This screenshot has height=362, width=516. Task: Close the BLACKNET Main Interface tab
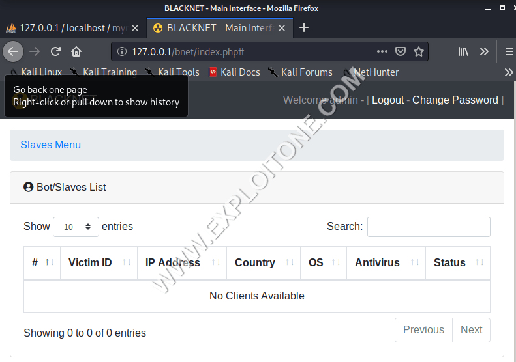tap(282, 28)
